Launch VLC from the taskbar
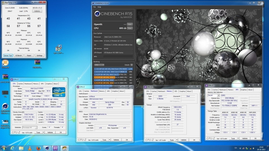269x151 pixels. 30,148
